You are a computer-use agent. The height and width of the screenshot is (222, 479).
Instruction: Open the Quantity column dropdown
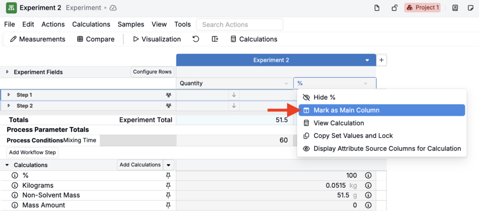click(x=286, y=83)
